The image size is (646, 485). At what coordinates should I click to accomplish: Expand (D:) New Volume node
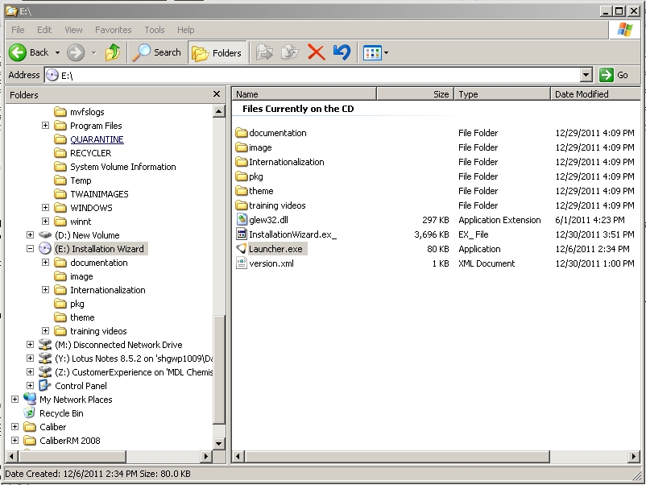point(30,235)
